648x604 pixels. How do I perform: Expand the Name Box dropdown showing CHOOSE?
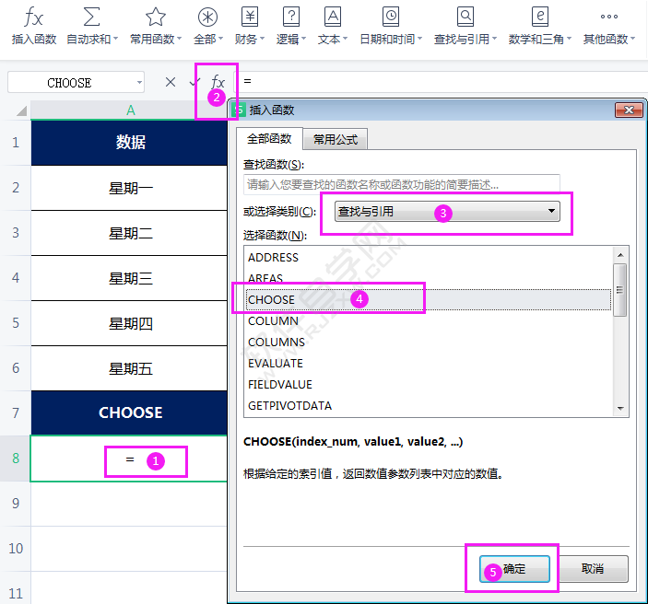[139, 82]
